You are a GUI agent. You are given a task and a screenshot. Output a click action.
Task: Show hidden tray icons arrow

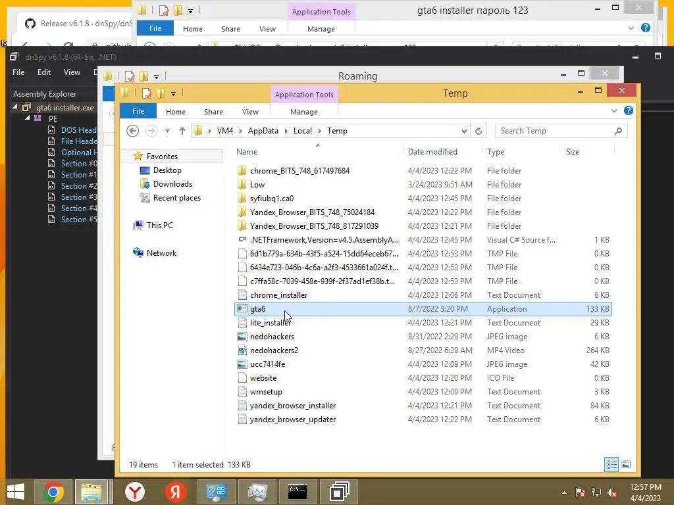tap(564, 493)
